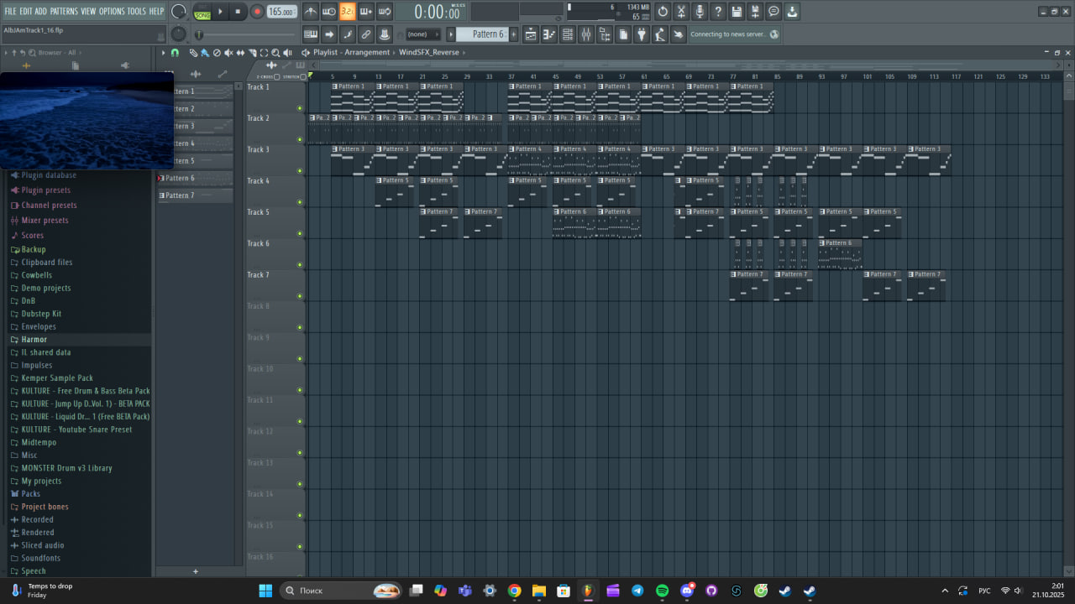Click the main pitch knob
Image resolution: width=1075 pixels, height=604 pixels.
point(179,34)
